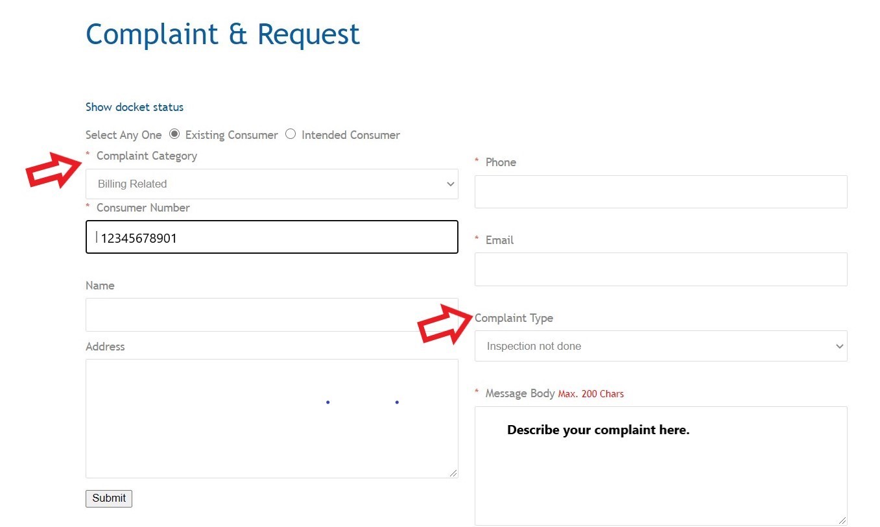Screen dimensions: 880x527
Task: Click the Consumer Number field label
Action: (x=143, y=208)
